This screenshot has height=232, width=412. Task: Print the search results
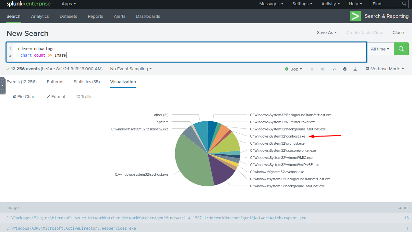click(345, 69)
